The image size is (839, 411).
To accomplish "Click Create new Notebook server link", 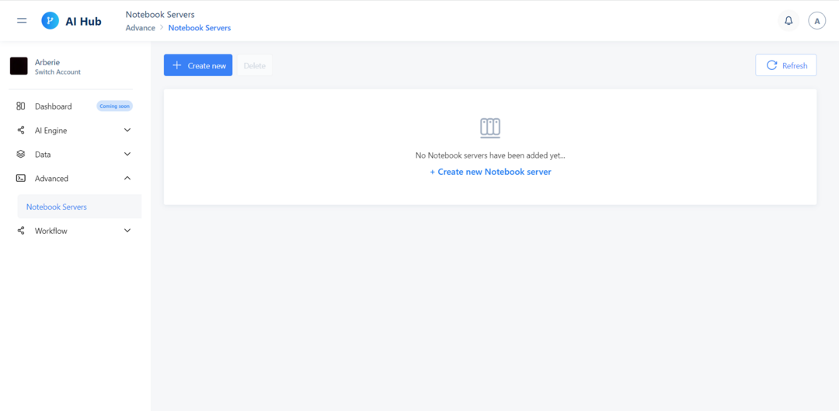I will pyautogui.click(x=491, y=172).
